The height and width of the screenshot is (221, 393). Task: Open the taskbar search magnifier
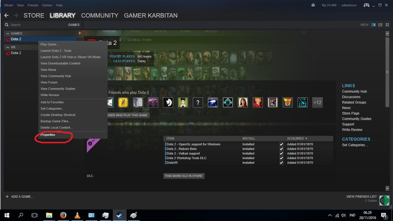click(21, 215)
